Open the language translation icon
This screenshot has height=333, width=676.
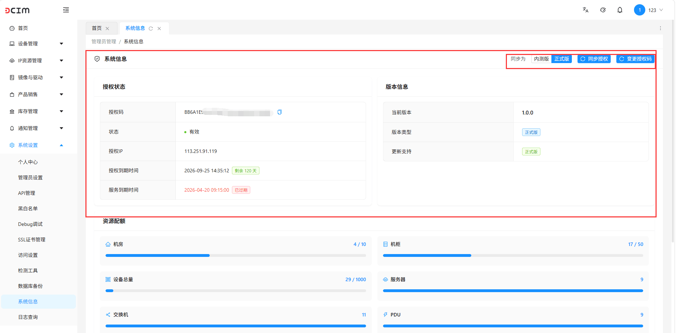pyautogui.click(x=586, y=10)
